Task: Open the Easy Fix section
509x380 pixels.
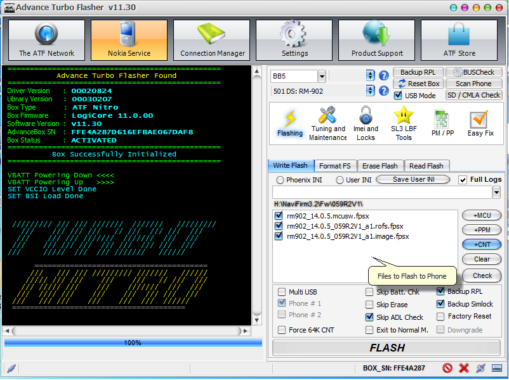Action: [x=480, y=123]
